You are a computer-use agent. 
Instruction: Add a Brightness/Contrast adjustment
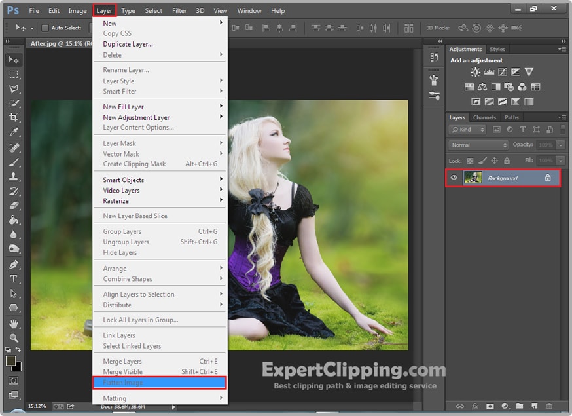475,72
